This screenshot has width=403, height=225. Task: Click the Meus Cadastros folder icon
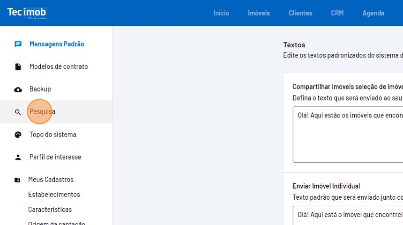tap(18, 180)
